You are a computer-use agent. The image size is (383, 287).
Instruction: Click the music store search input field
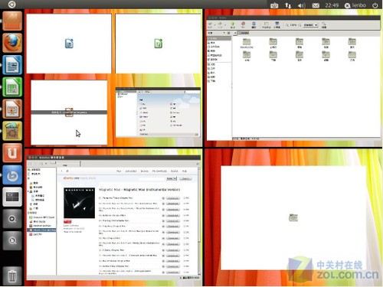(x=152, y=178)
